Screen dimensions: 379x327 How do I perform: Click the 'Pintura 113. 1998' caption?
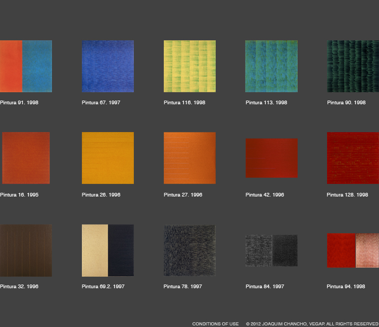tap(266, 103)
